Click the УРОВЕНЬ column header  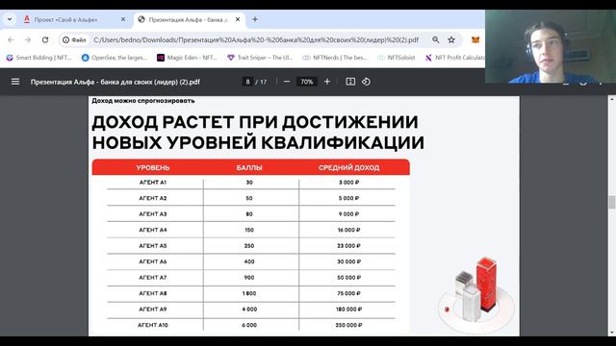[x=153, y=167]
